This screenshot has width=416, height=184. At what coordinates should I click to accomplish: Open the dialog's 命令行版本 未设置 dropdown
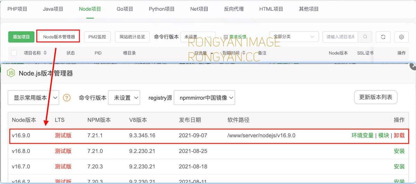coord(124,98)
